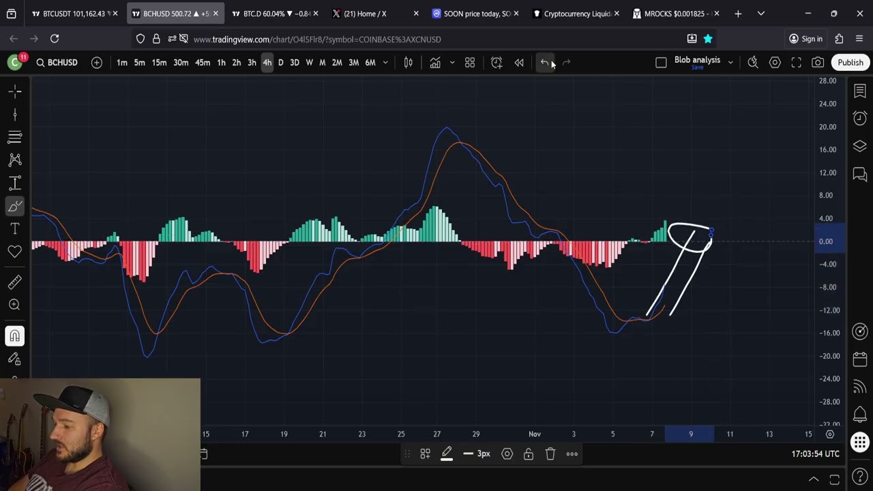This screenshot has height=491, width=873.
Task: Click the browser Sign in button
Action: pos(805,39)
